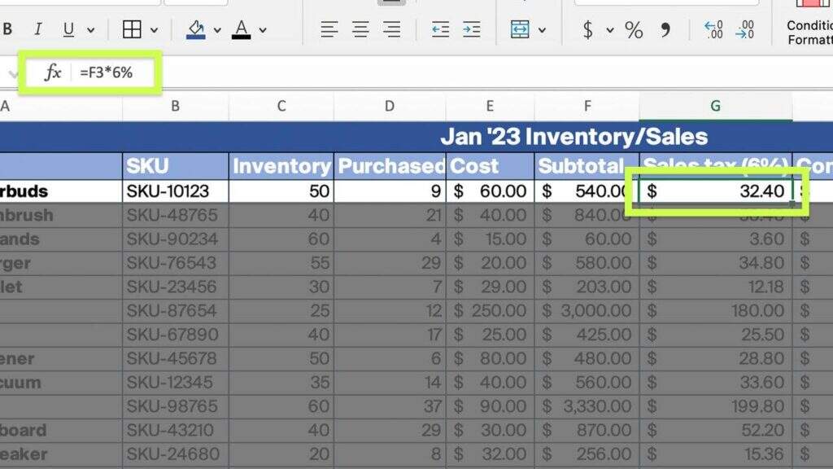Viewport: 833px width, 469px height.
Task: Toggle italic formatting
Action: [x=37, y=30]
